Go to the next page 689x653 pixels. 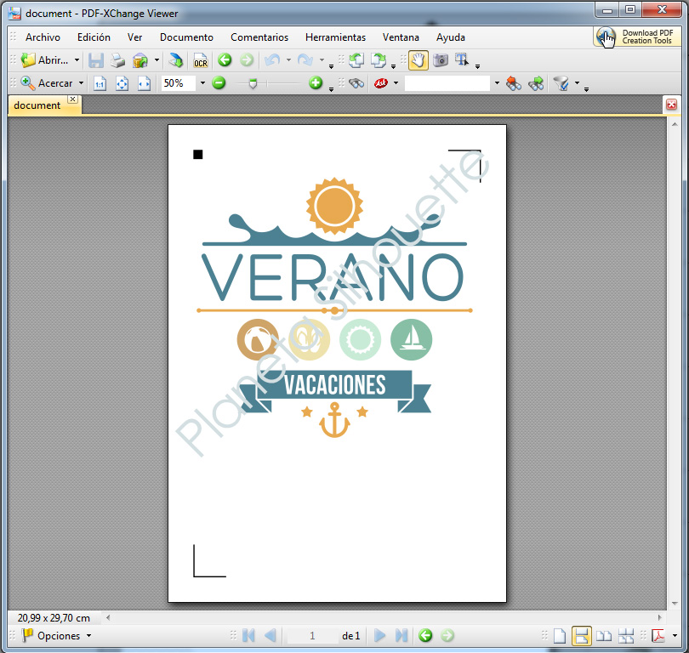point(379,635)
